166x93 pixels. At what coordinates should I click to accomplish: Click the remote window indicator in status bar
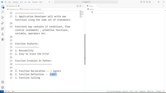(2, 91)
